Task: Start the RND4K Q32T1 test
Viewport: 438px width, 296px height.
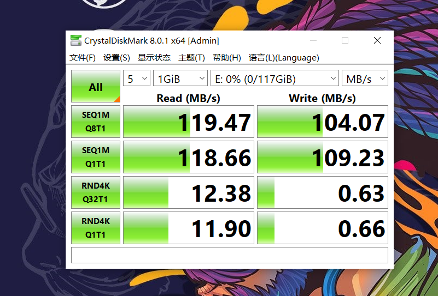Action: (x=96, y=192)
